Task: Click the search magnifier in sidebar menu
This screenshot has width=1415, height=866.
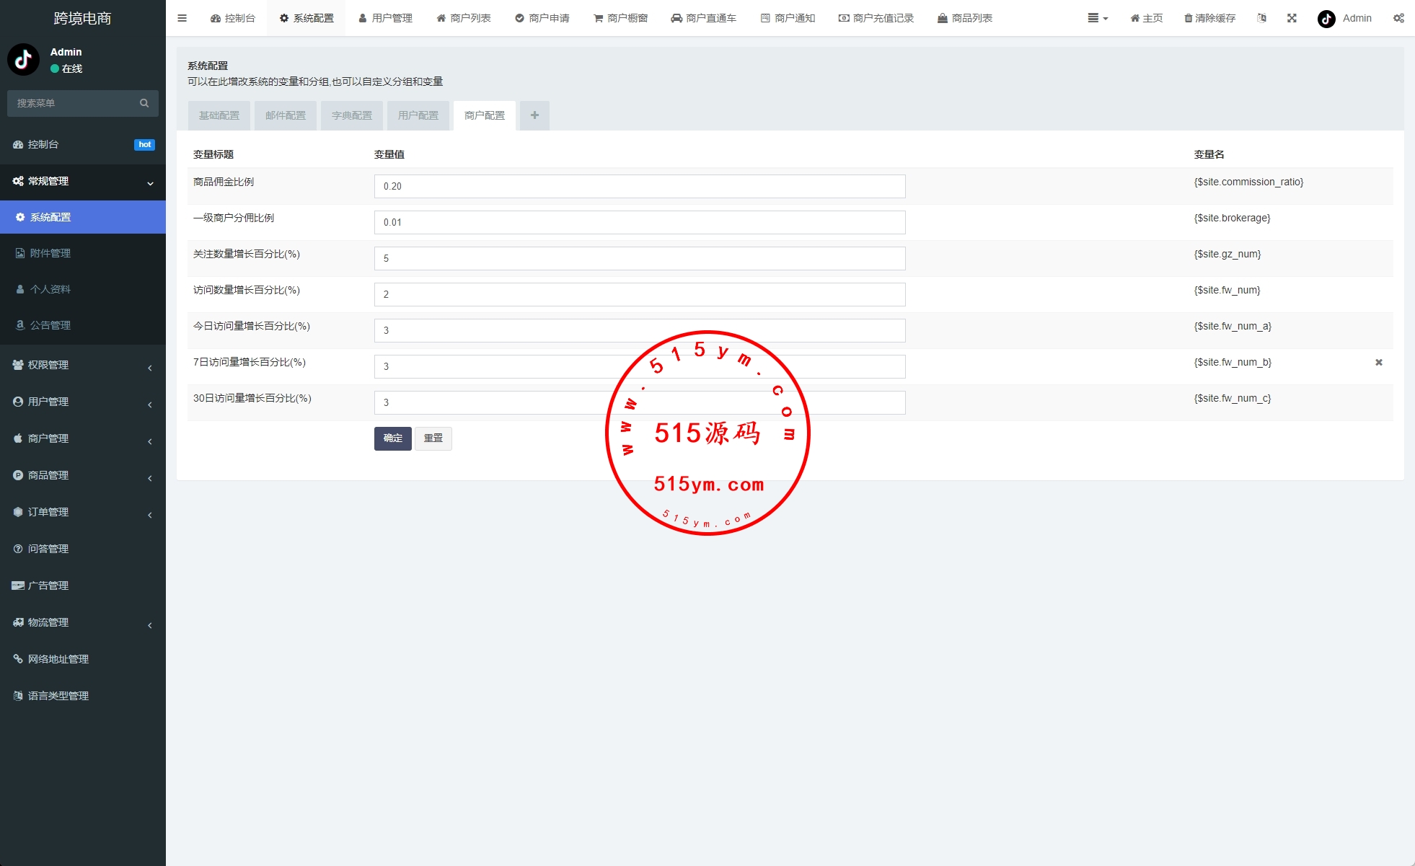Action: [x=144, y=103]
